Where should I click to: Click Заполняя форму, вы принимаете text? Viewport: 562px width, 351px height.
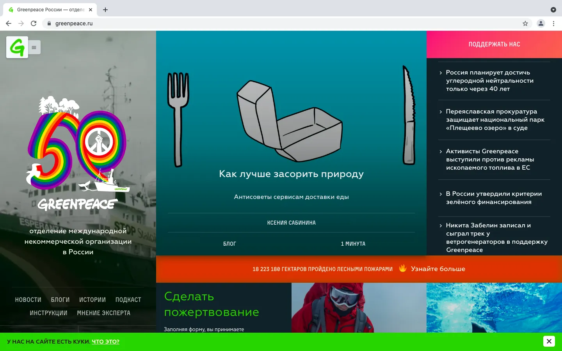coord(204,329)
